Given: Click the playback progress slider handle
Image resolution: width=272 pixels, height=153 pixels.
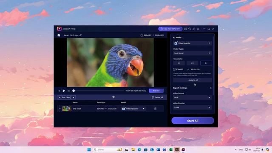Looking at the screenshot, I should (x=74, y=91).
